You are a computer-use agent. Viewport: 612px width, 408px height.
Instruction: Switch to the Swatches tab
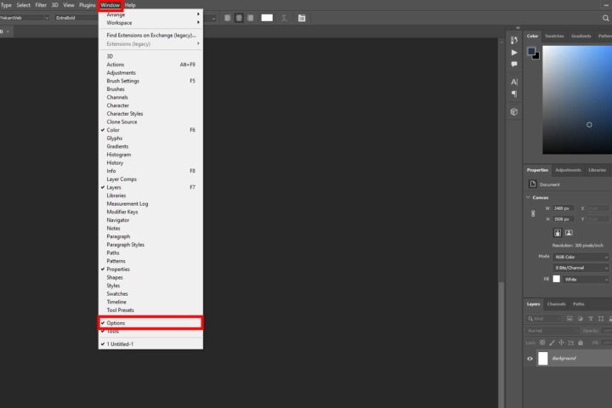pos(554,36)
